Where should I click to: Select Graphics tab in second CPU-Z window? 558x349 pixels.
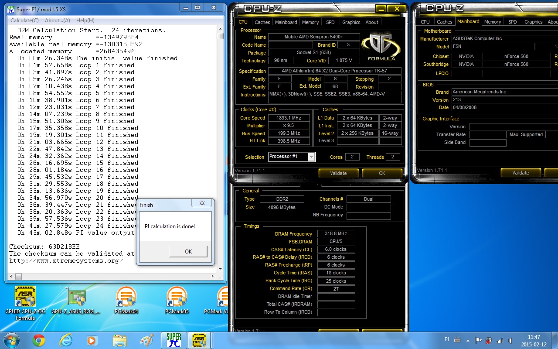(x=534, y=22)
